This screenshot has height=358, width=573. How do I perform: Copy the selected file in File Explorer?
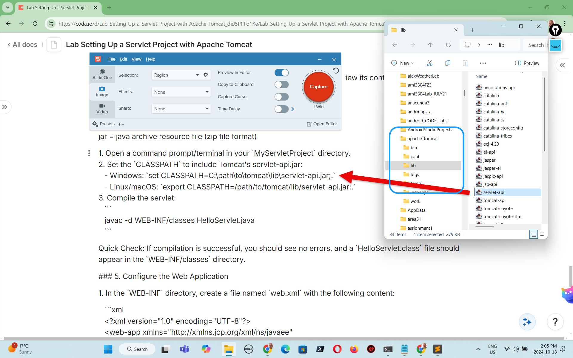(447, 63)
